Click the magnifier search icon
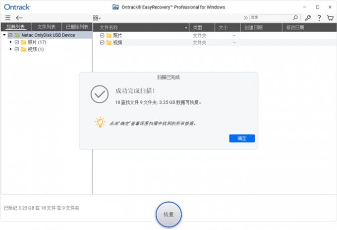337x230 pixels. point(296,17)
